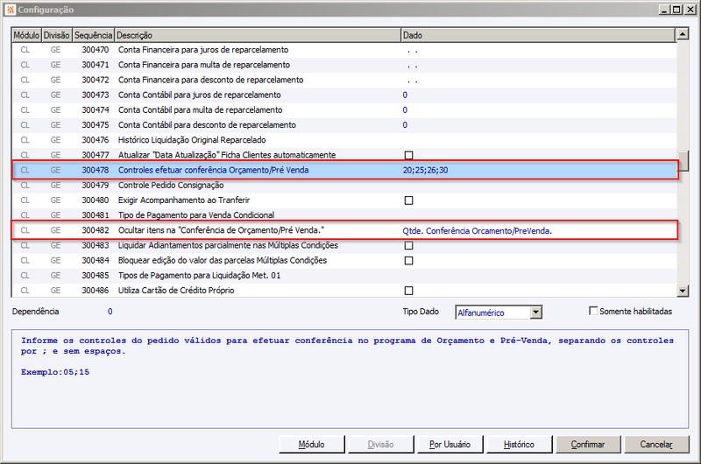Click the Divisão button
This screenshot has width=701, height=464.
click(380, 445)
